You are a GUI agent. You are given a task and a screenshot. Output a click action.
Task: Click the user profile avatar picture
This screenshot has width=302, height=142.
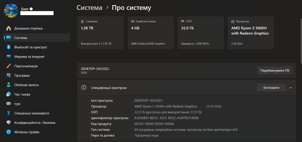point(11,11)
